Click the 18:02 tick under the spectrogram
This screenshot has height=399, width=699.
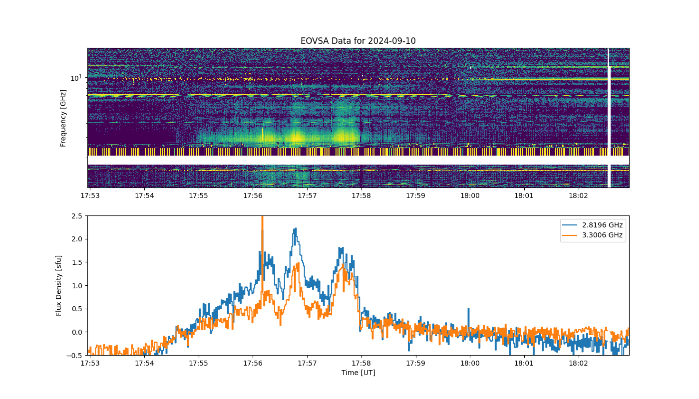(579, 197)
